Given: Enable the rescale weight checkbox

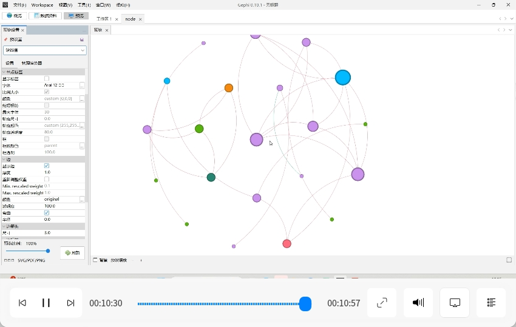Looking at the screenshot, I should coord(47,180).
